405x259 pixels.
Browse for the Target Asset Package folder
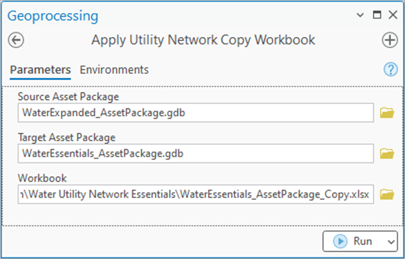coord(387,153)
